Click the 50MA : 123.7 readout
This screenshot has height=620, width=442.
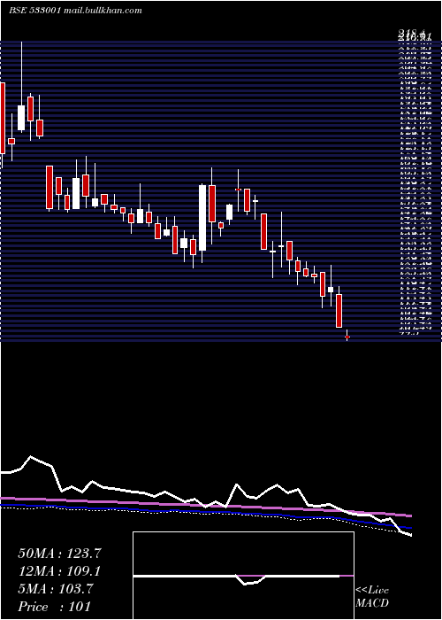(59, 554)
